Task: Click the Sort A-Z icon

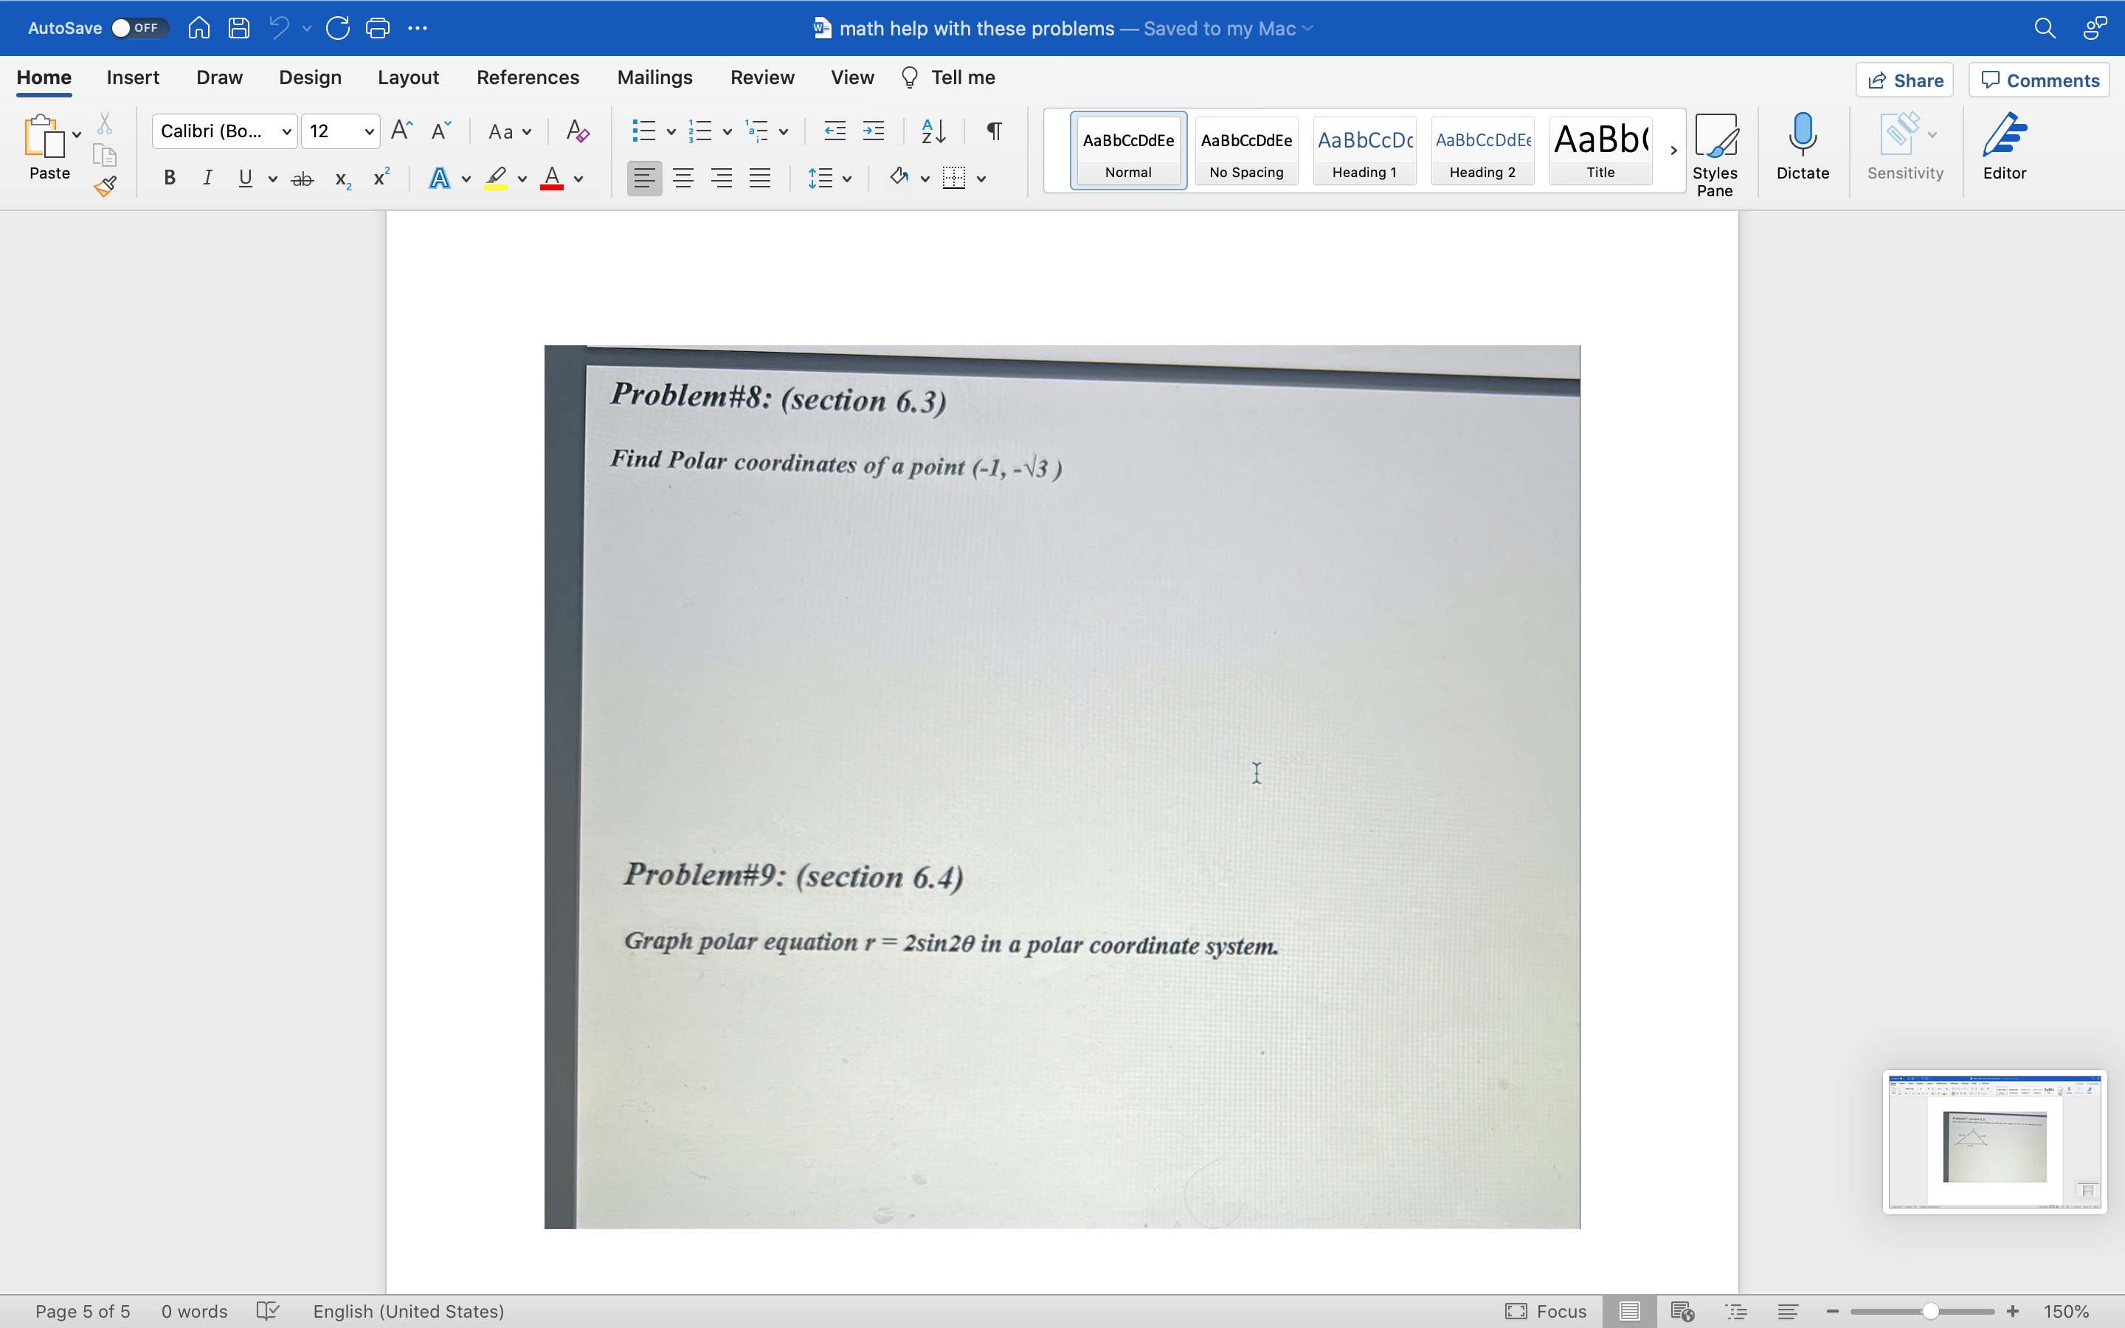Action: tap(933, 132)
